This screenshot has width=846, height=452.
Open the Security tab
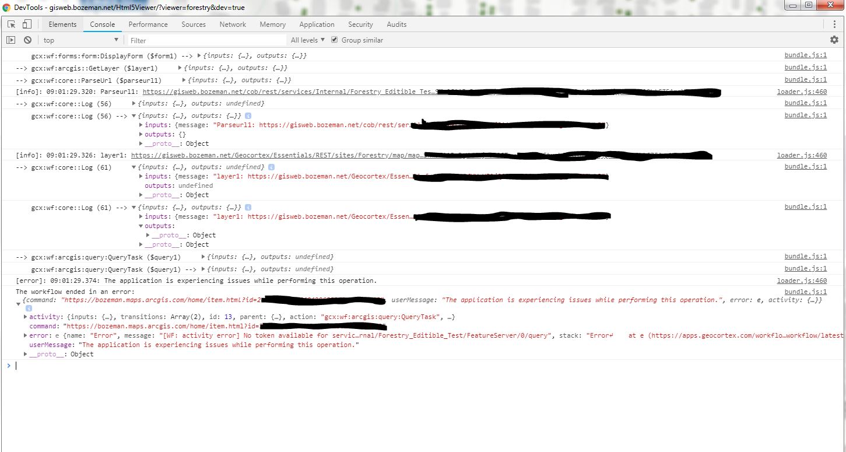click(x=360, y=24)
